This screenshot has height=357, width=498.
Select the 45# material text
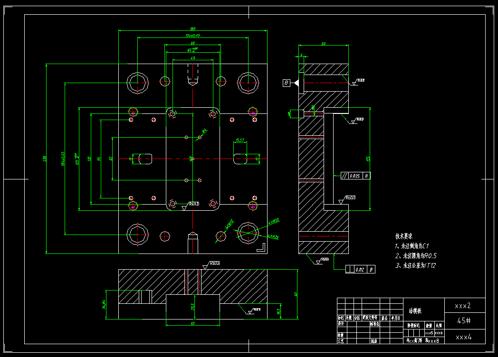[464, 320]
